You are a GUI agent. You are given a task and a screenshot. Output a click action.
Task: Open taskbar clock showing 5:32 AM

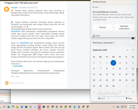(132, 107)
